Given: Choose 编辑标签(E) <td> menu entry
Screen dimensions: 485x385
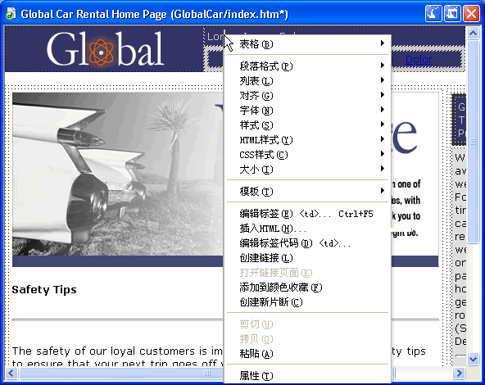Looking at the screenshot, I should 307,214.
